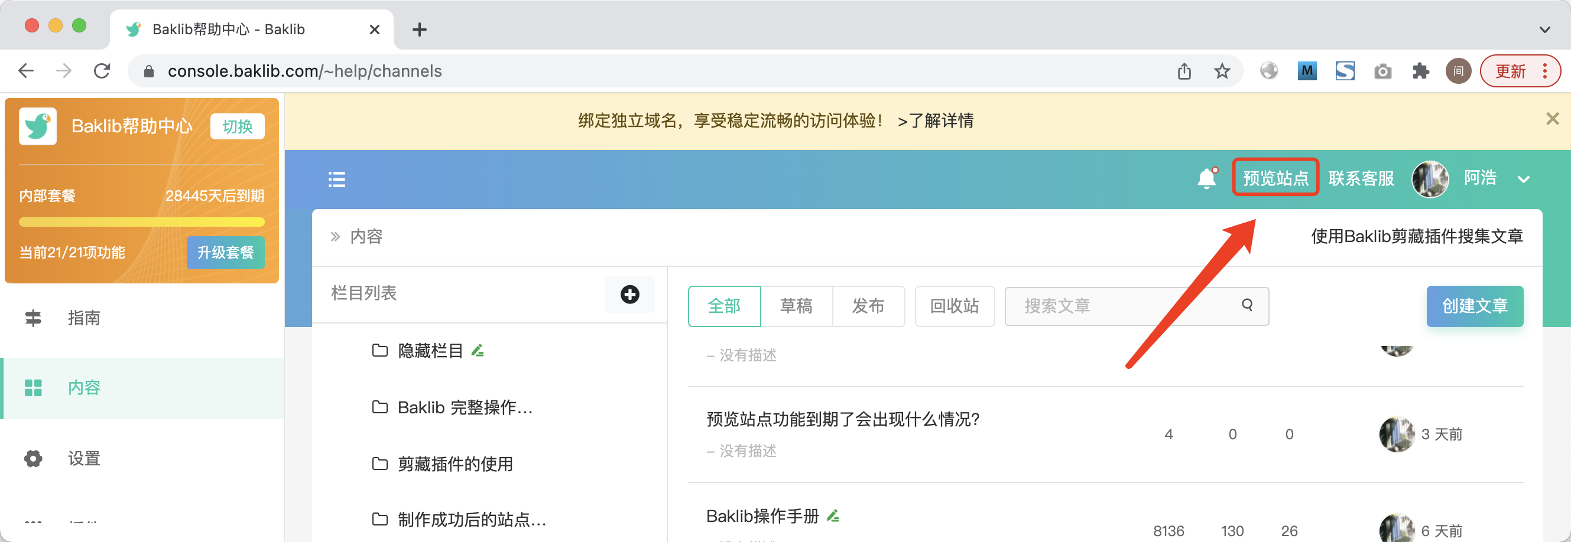The width and height of the screenshot is (1571, 542).
Task: Open the blue M extension
Action: [1306, 71]
